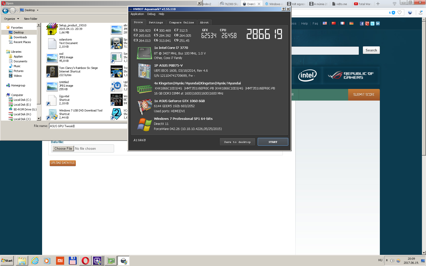Select BD-ROM Drive (G:)
Screen dimensions: 426x266
[x=25, y=109]
